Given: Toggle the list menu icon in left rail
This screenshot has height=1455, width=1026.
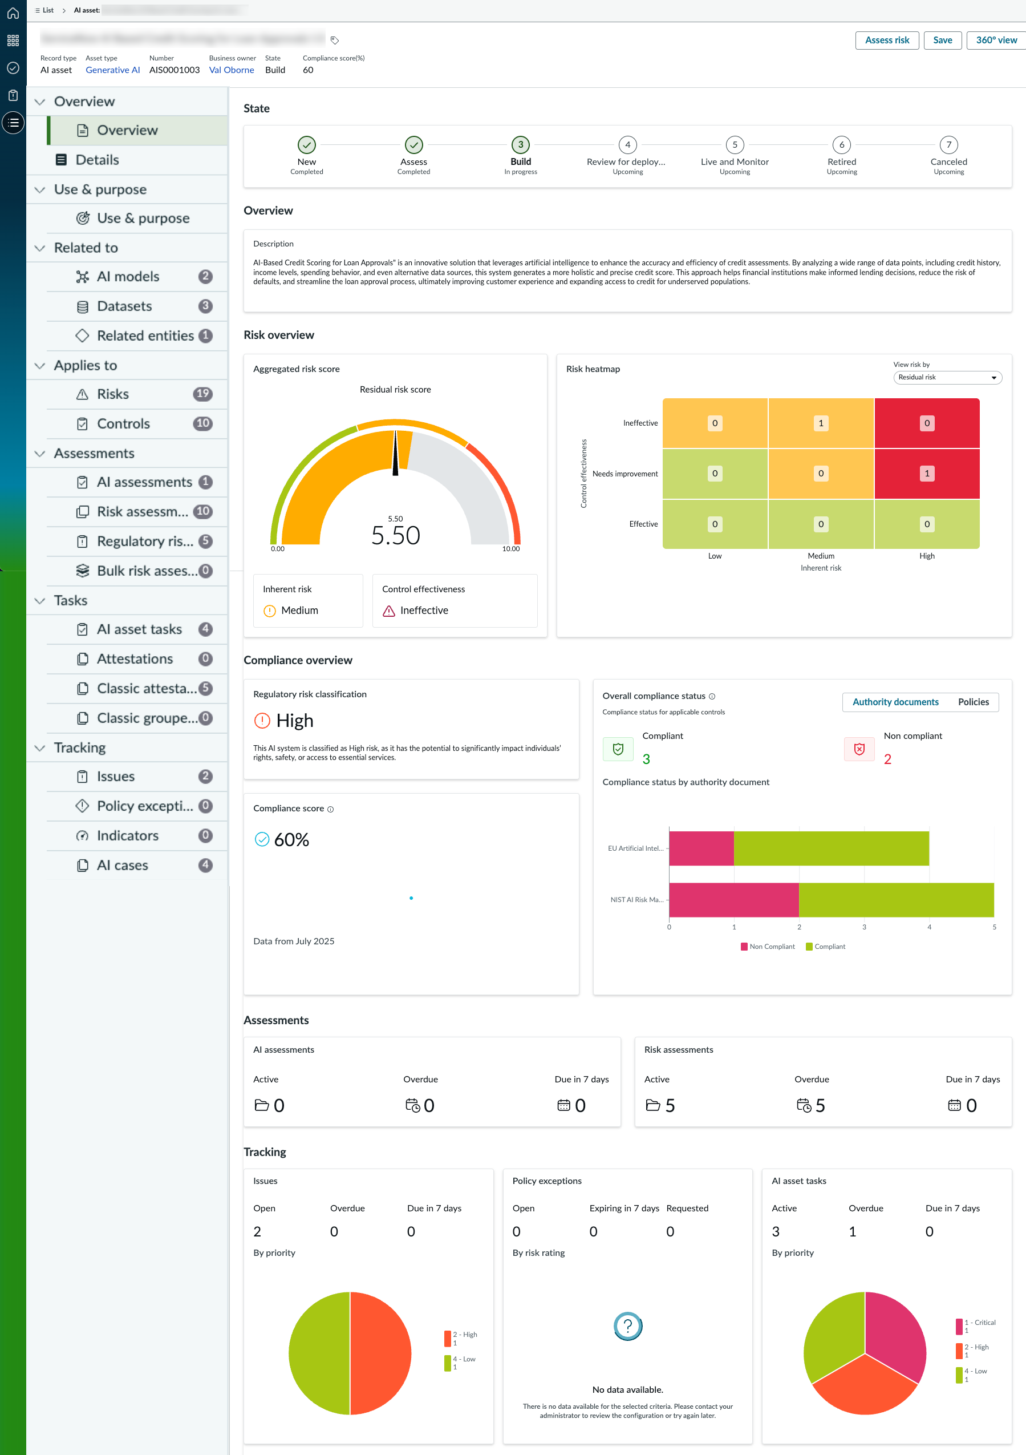Looking at the screenshot, I should point(13,122).
